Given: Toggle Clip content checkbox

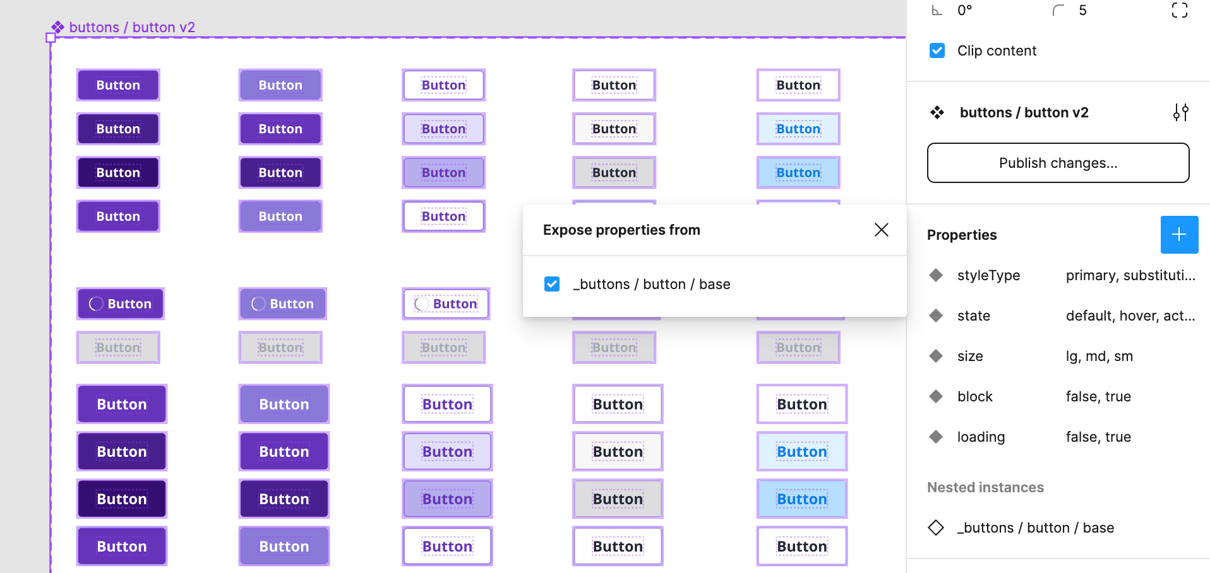Looking at the screenshot, I should (x=937, y=50).
